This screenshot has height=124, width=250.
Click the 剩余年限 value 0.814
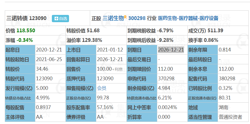(225, 50)
